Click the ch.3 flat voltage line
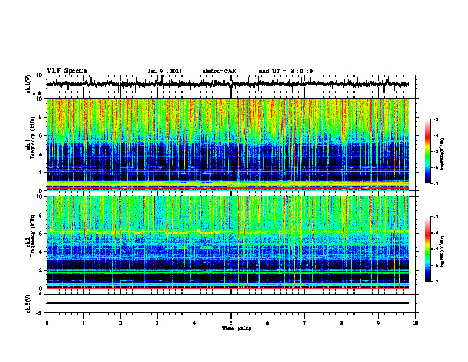Screen dimensions: 468x362 pyautogui.click(x=227, y=303)
